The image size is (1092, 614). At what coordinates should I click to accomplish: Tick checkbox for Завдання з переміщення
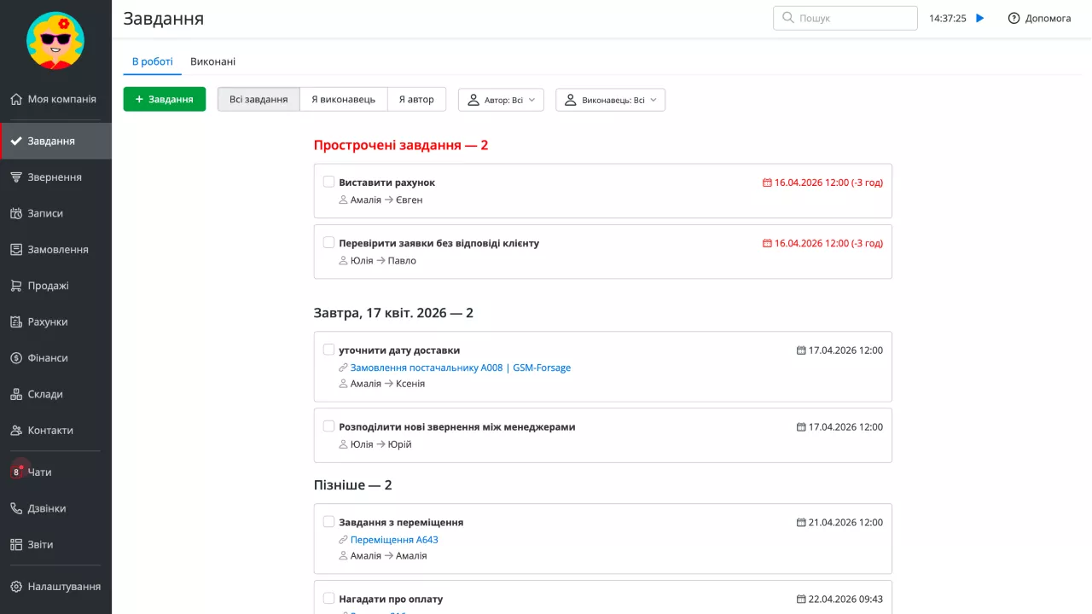click(x=328, y=522)
